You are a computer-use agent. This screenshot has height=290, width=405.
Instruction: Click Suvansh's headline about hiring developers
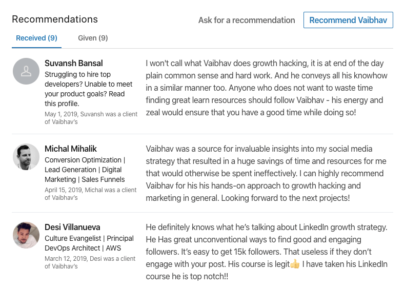(88, 89)
